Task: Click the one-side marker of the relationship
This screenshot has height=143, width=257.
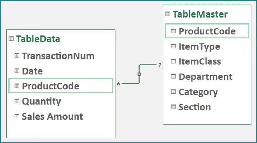Action: tap(160, 65)
